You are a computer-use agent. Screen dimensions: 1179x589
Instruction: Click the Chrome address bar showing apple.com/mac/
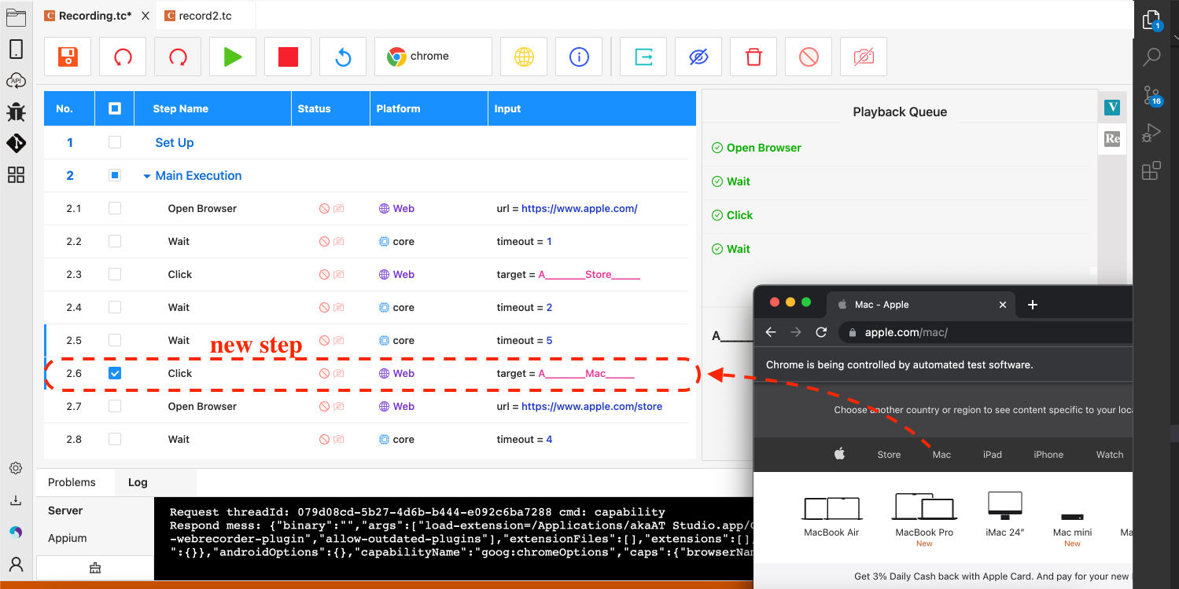click(985, 332)
